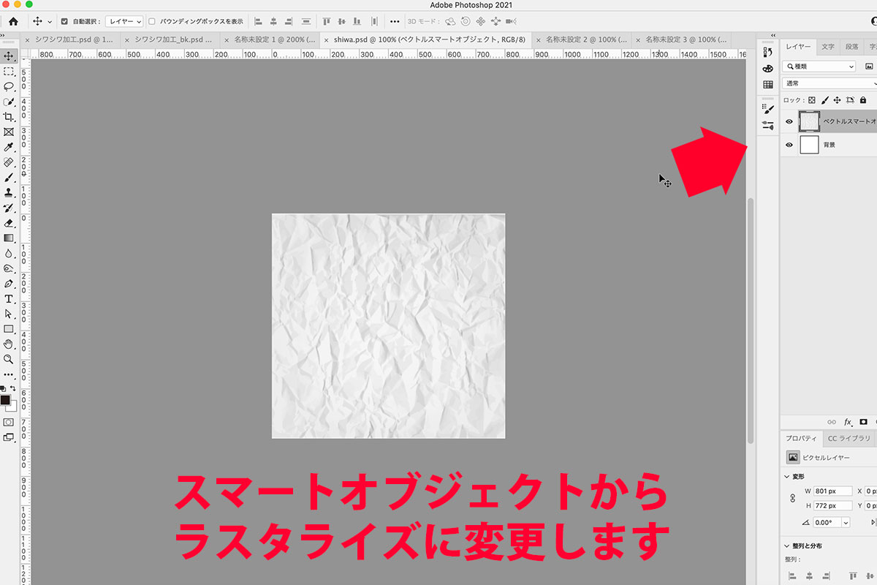Select the Lasso tool
The width and height of the screenshot is (877, 585).
[x=9, y=86]
